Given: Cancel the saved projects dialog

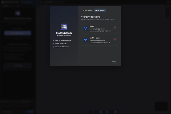Looking at the screenshot, I should click(x=114, y=61).
